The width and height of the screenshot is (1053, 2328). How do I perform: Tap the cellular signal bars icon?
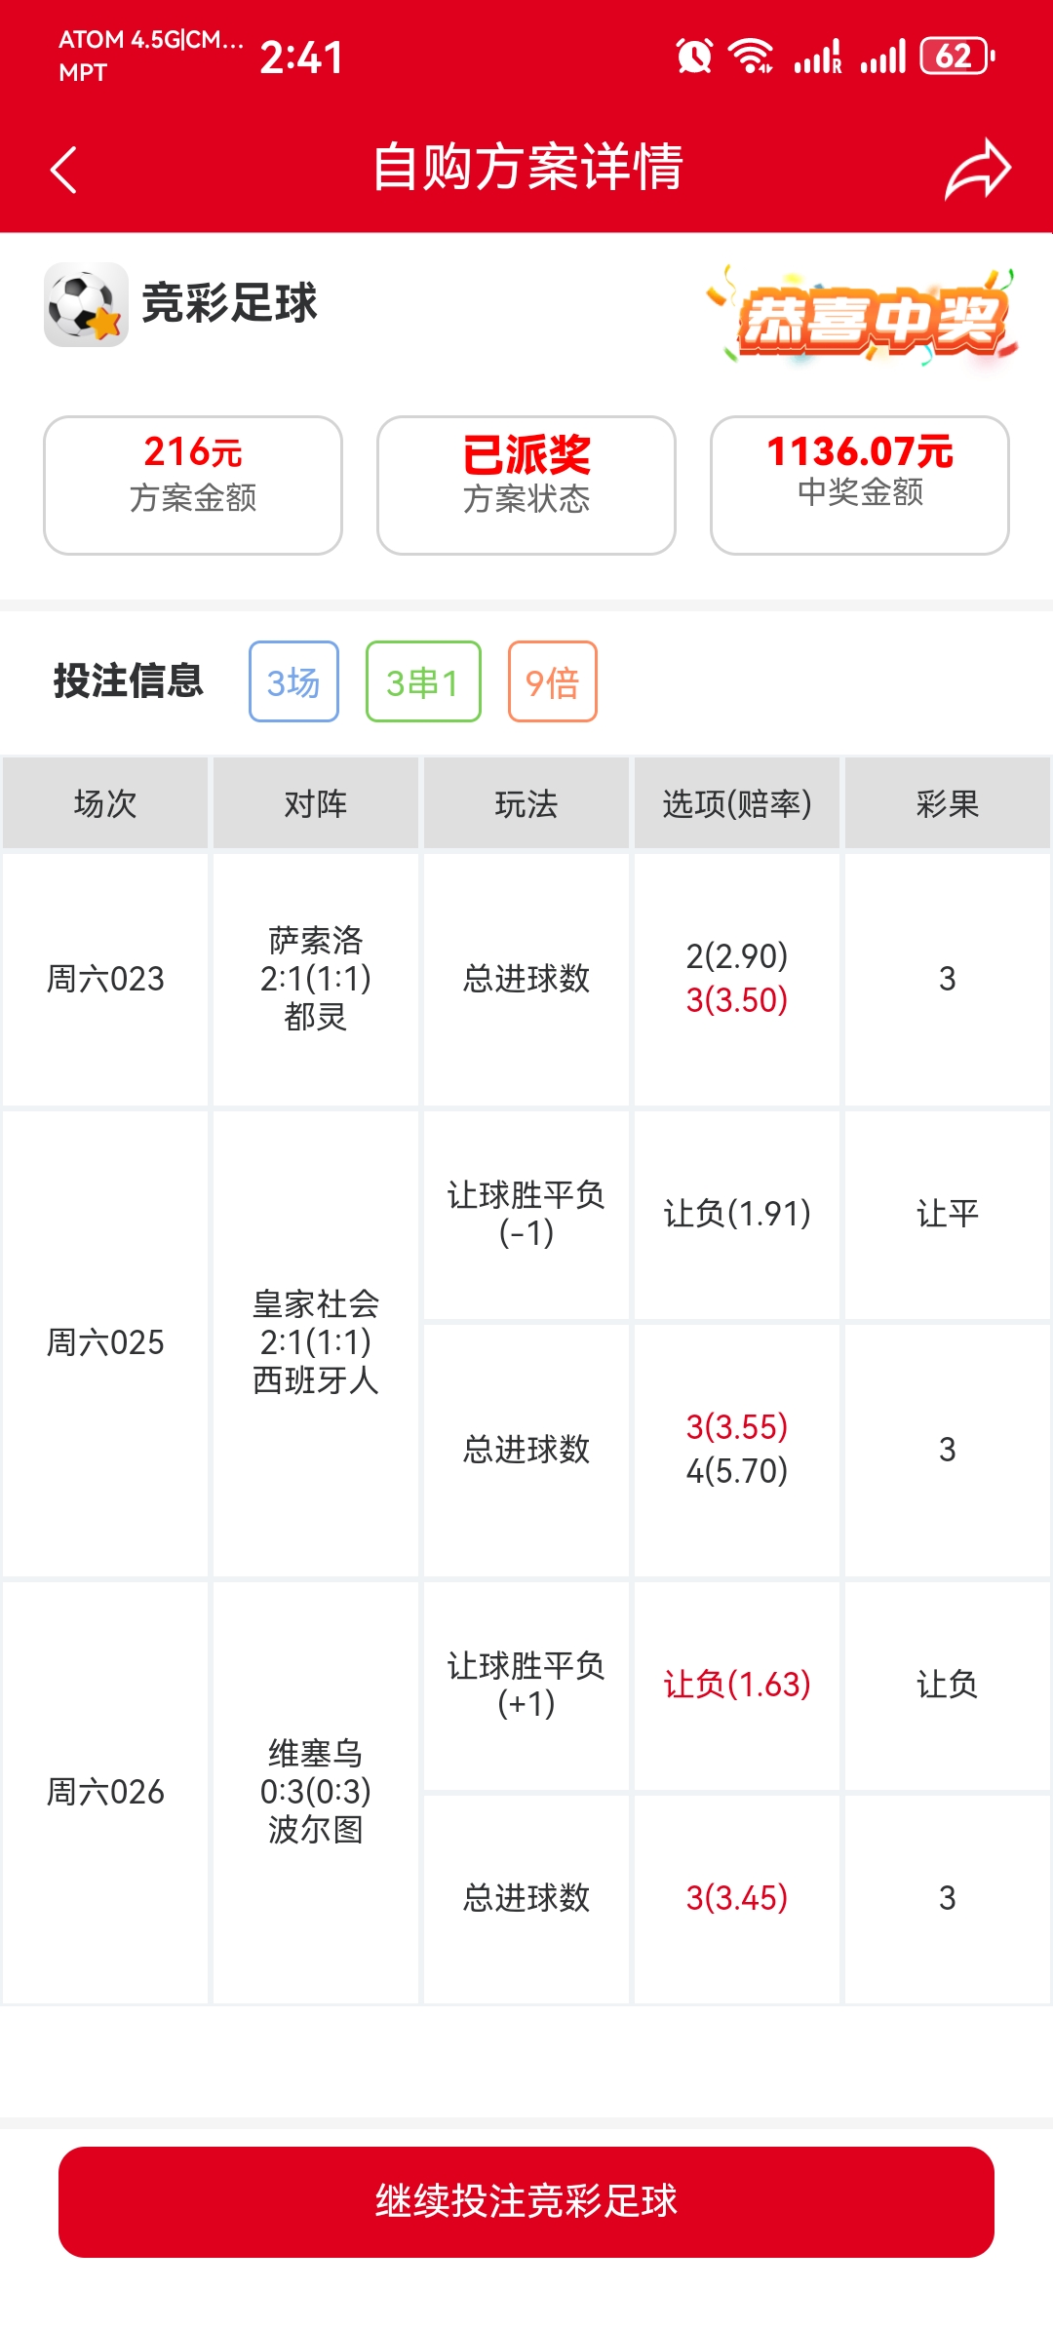coord(882,56)
